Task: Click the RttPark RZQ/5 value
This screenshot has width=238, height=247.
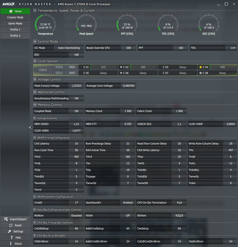Action: click(179, 216)
